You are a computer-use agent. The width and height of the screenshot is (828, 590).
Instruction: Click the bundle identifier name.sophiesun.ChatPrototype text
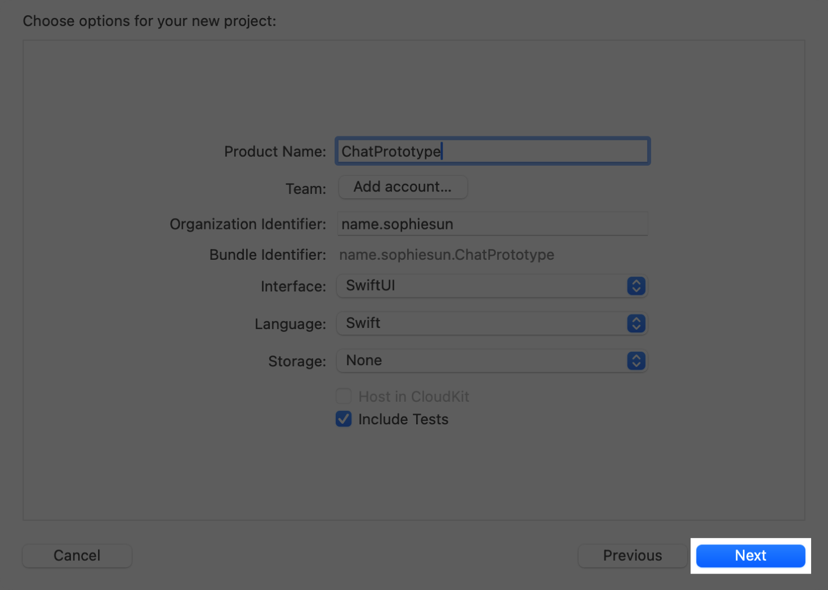pyautogui.click(x=446, y=255)
